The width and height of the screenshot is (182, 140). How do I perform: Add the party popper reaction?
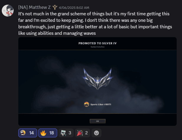83,133
